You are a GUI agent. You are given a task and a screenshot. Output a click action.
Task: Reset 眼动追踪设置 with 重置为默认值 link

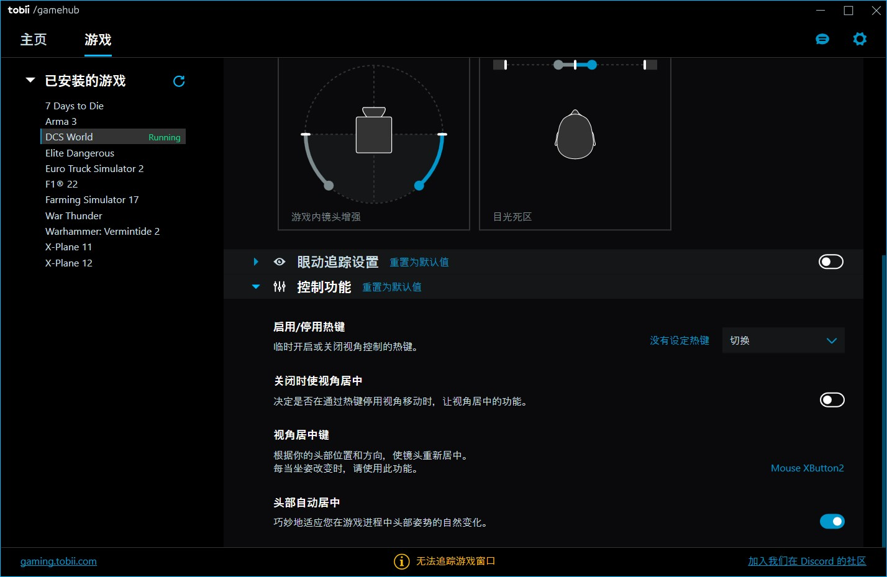pyautogui.click(x=419, y=263)
